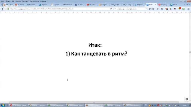Open the Файл menu in Firefox
Viewport: 191px width, 107px height.
[2, 1]
